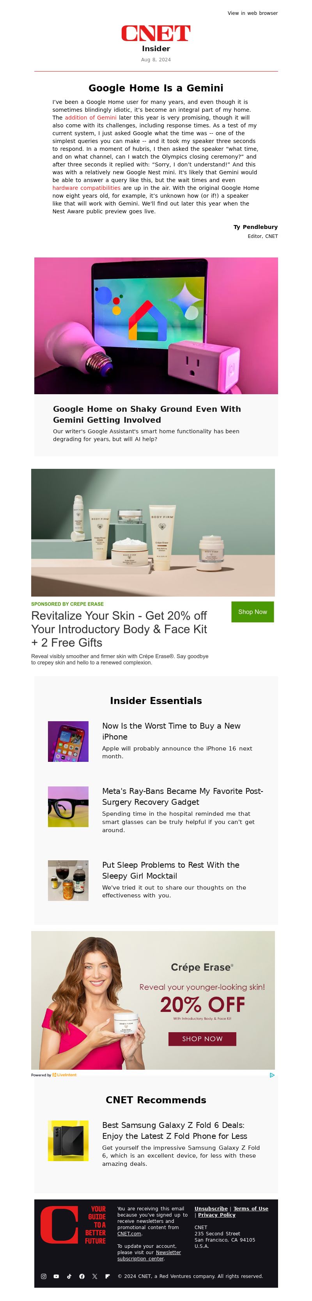The width and height of the screenshot is (312, 1301).
Task: Open the Google Home hero image
Action: 156,326
